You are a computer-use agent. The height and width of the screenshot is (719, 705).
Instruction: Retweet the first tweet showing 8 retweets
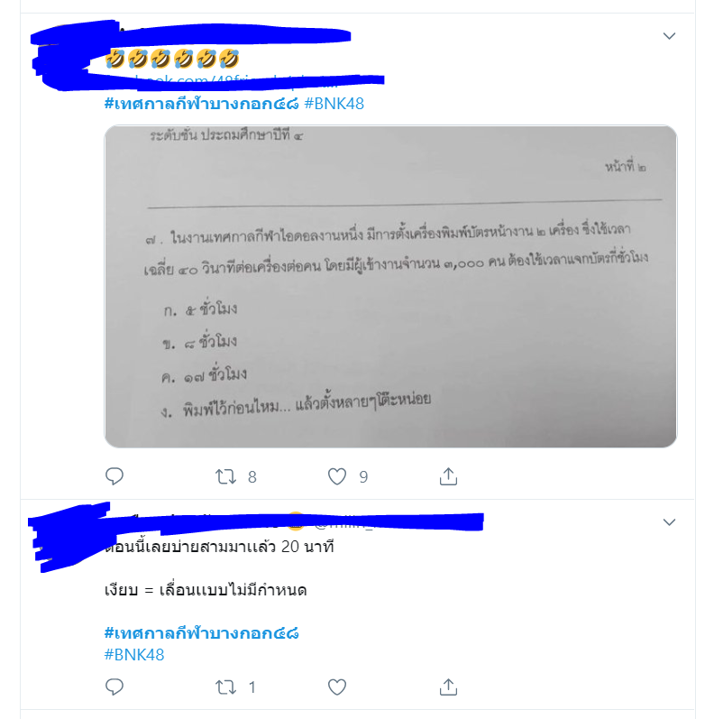click(226, 476)
